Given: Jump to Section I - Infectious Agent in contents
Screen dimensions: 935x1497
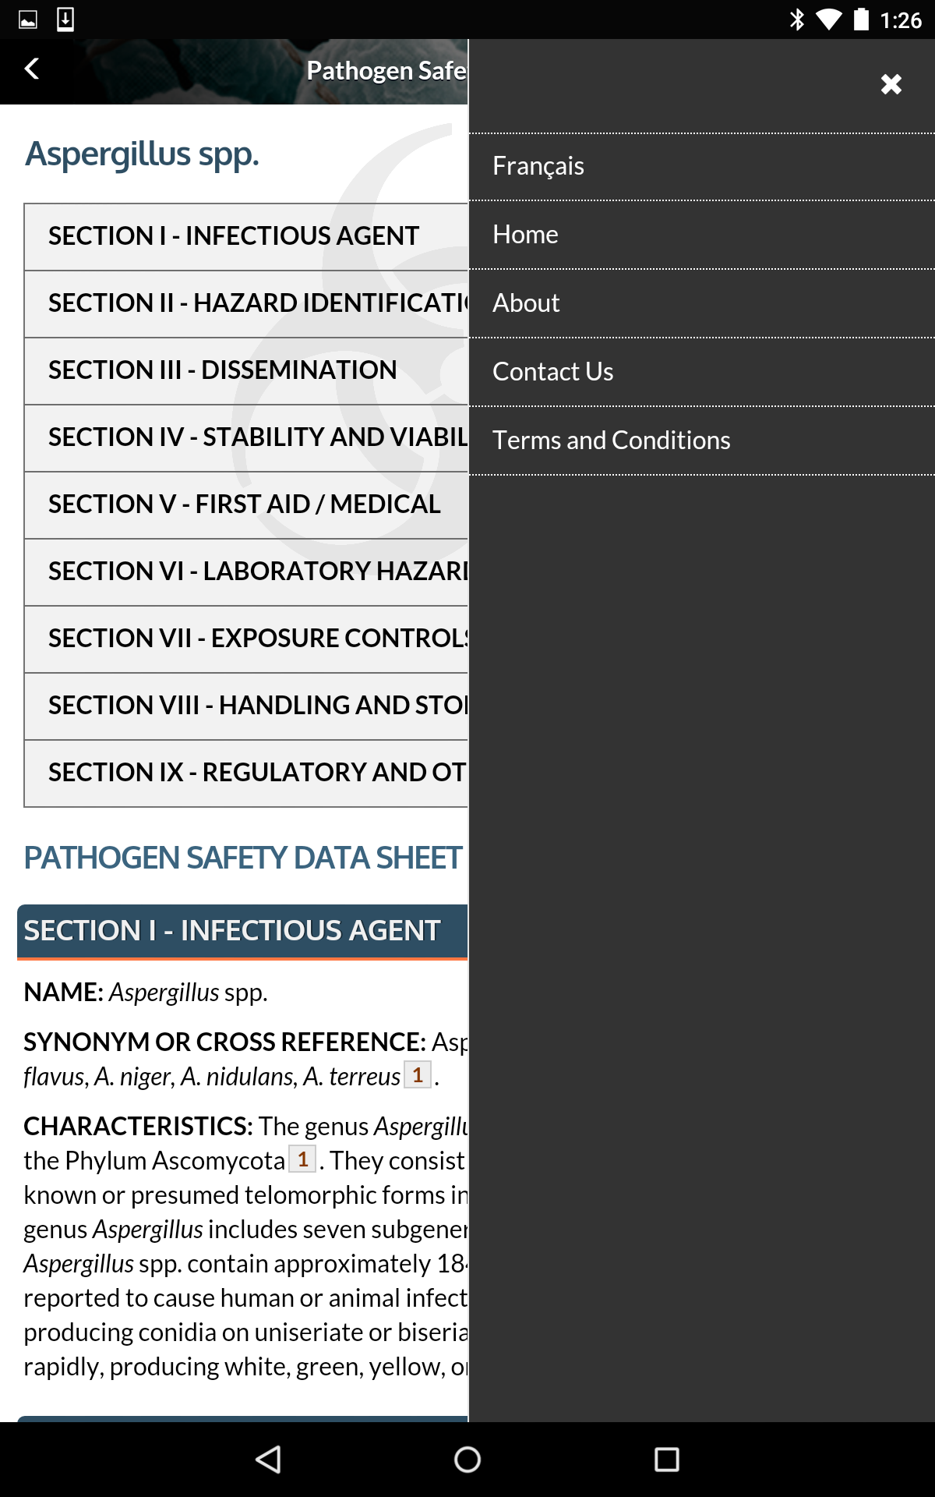Looking at the screenshot, I should (x=246, y=236).
